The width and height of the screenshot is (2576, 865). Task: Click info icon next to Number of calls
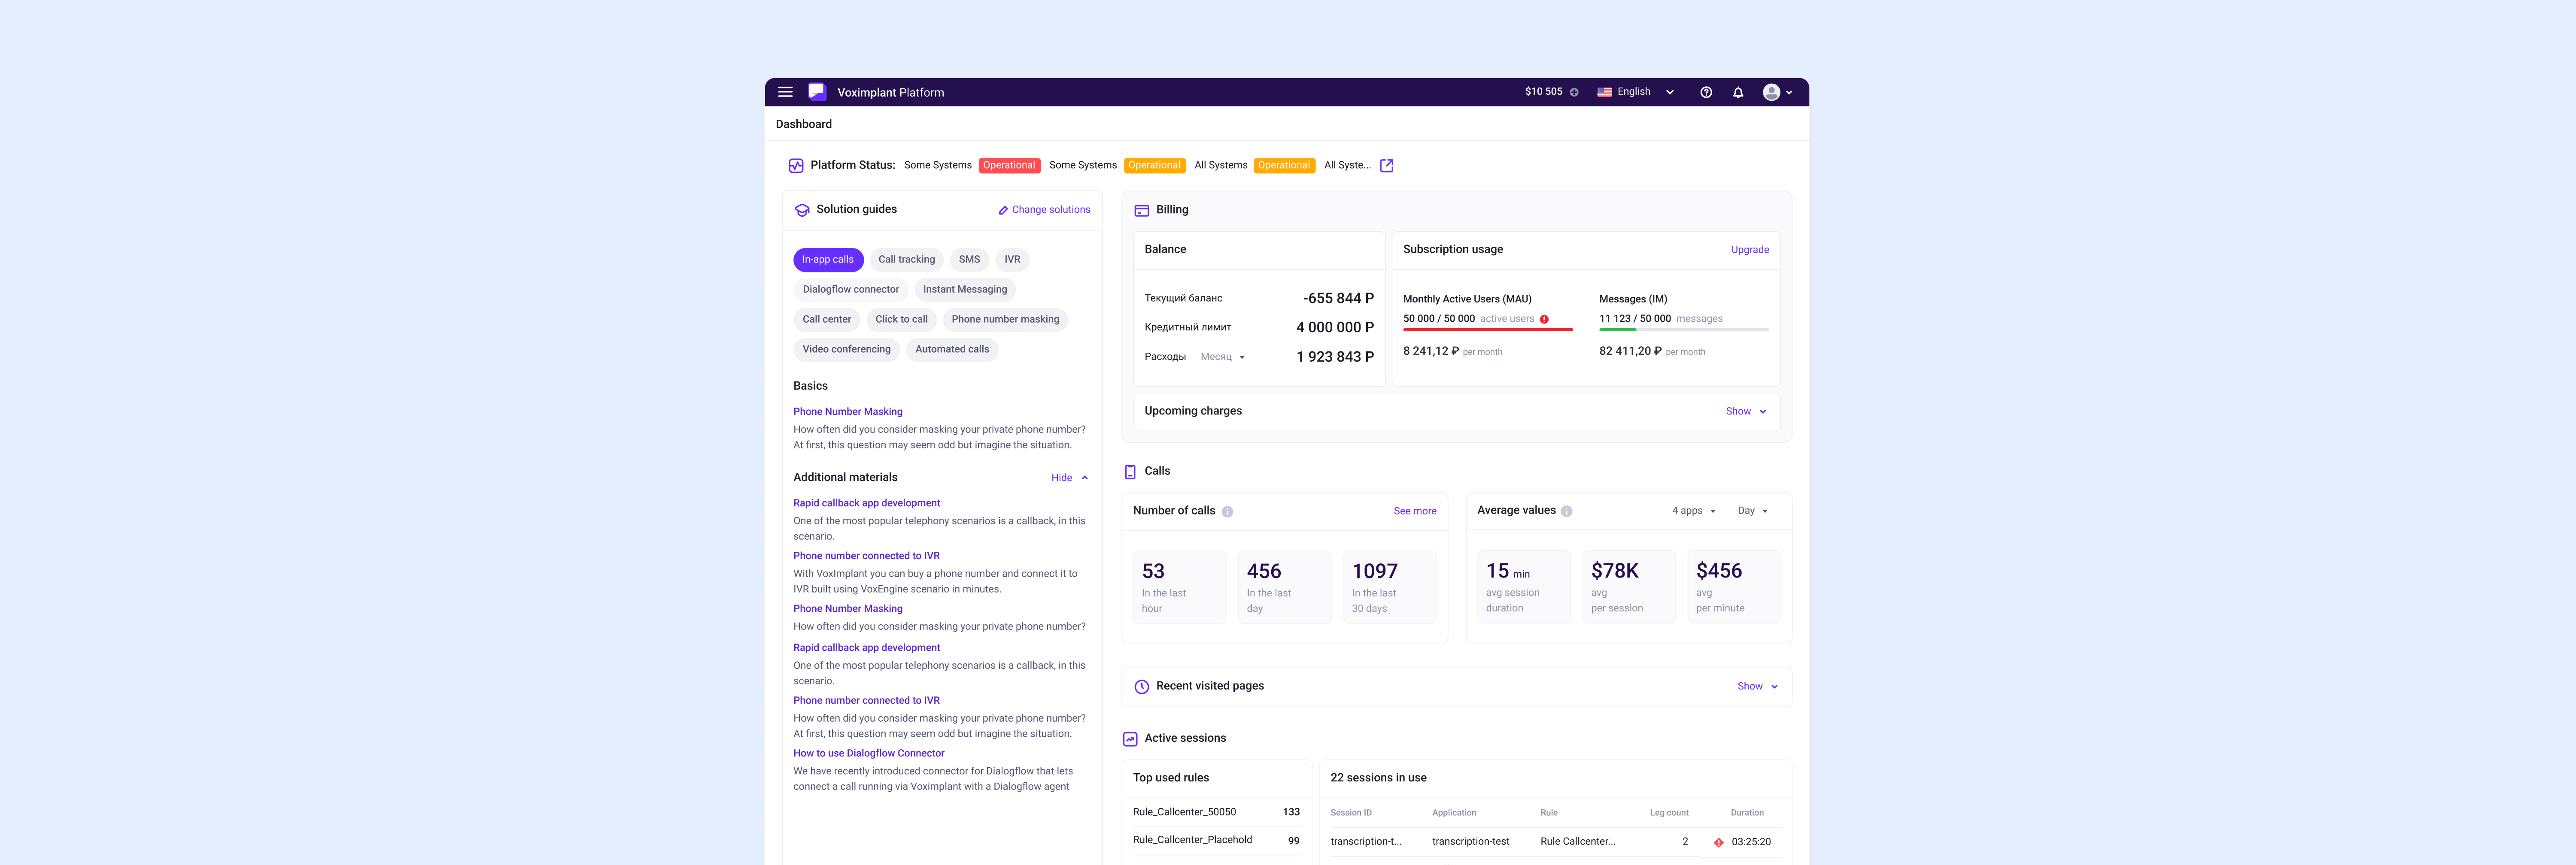coord(1227,511)
